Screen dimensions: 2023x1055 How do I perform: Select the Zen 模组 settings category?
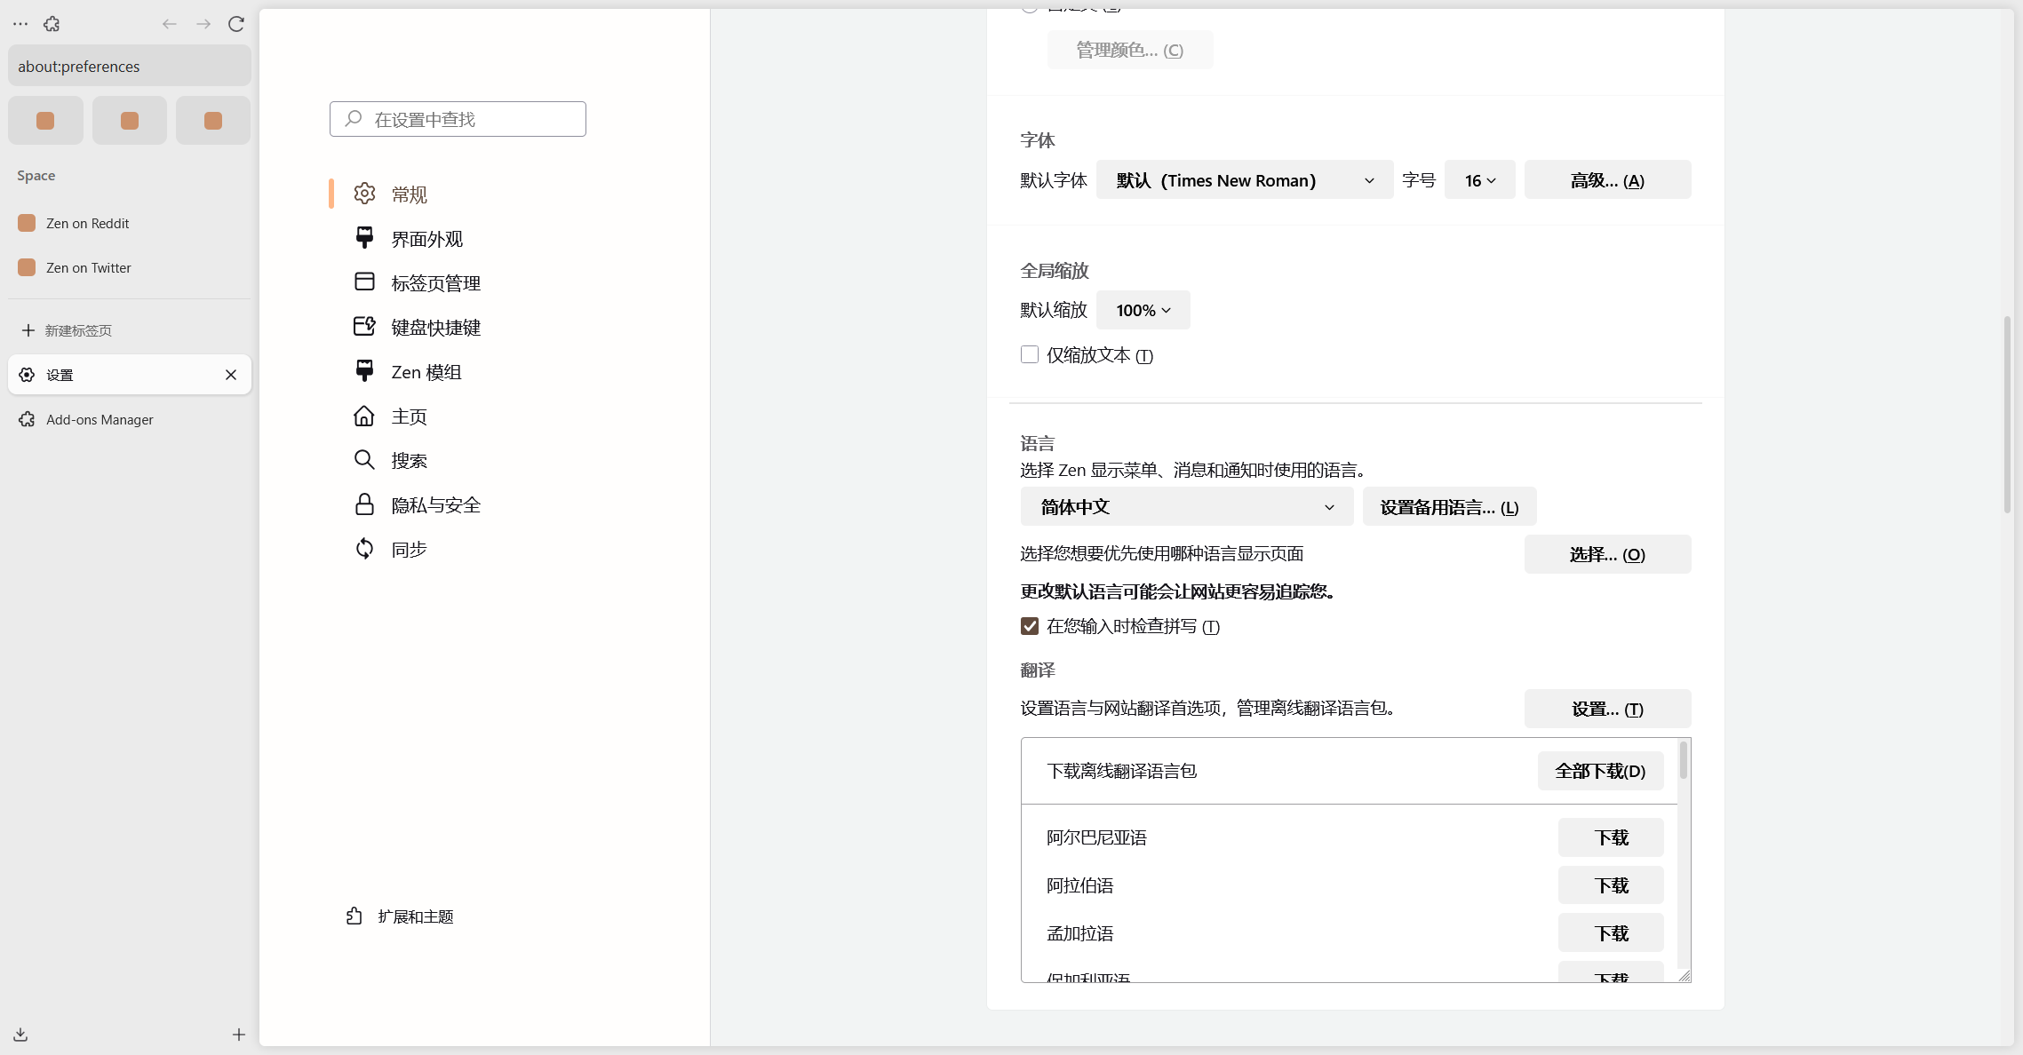click(x=458, y=371)
